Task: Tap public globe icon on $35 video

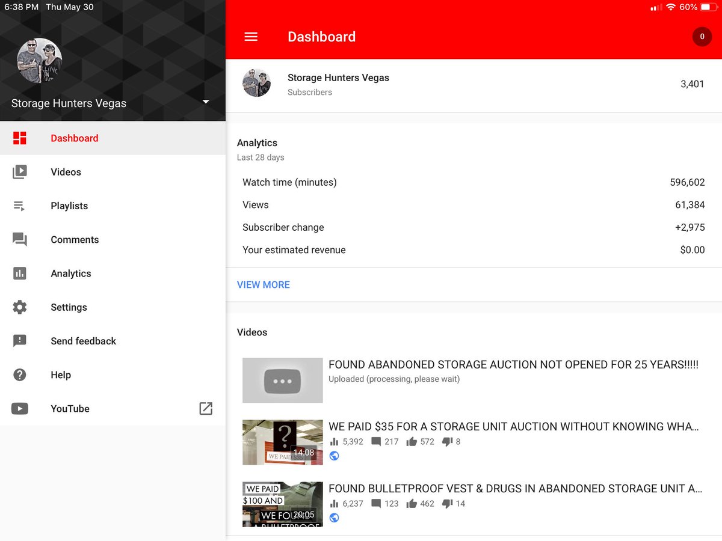Action: pyautogui.click(x=335, y=456)
